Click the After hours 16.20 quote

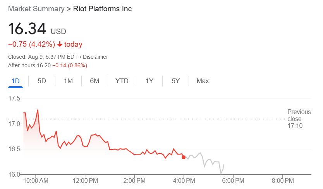pyautogui.click(x=48, y=65)
